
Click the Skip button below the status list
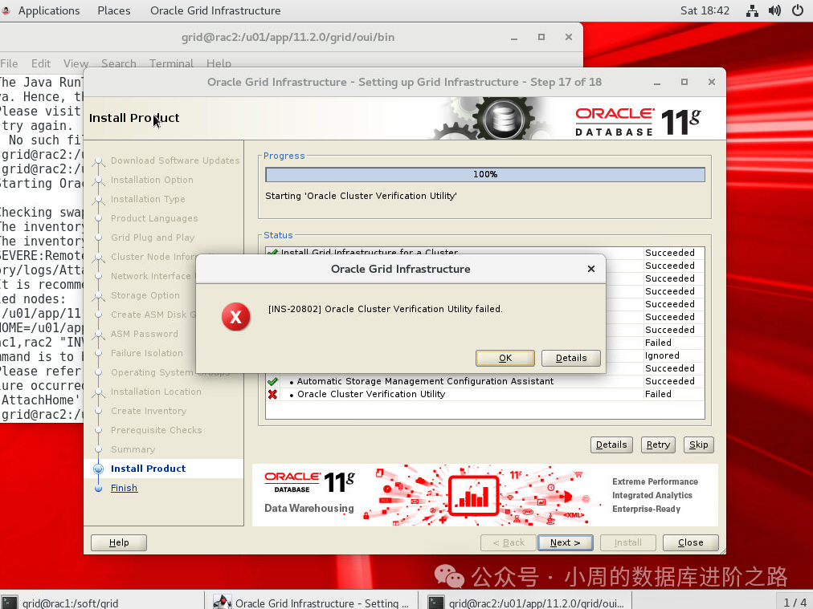click(698, 445)
